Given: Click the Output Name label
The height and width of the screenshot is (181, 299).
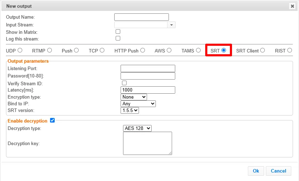Looking at the screenshot, I should (x=20, y=17).
